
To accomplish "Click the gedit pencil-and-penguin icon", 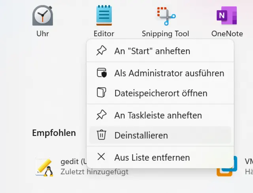I will 44,167.
